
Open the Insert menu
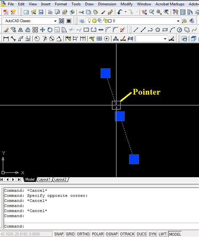[46, 4]
